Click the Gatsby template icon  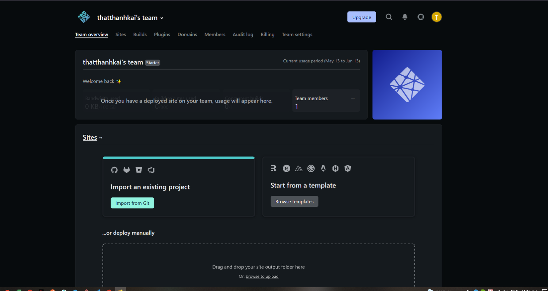311,169
